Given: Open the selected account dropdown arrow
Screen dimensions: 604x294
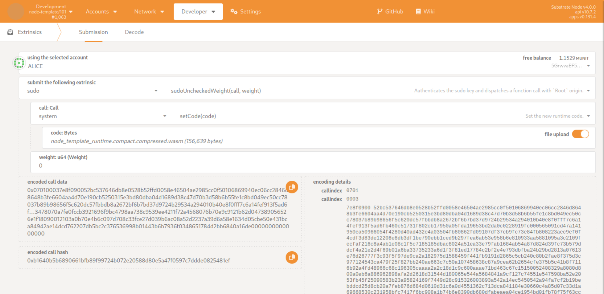Looking at the screenshot, I should tap(588, 66).
